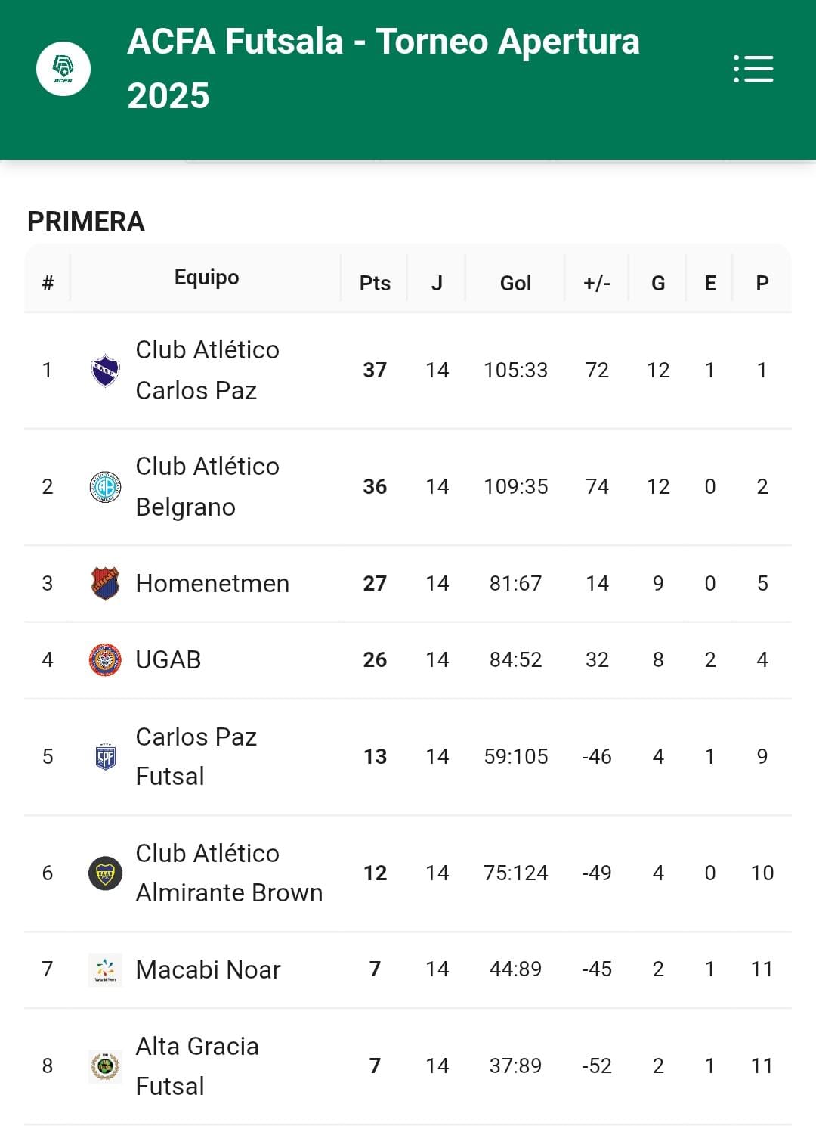816x1126 pixels.
Task: Click the Gol column header
Action: point(515,284)
